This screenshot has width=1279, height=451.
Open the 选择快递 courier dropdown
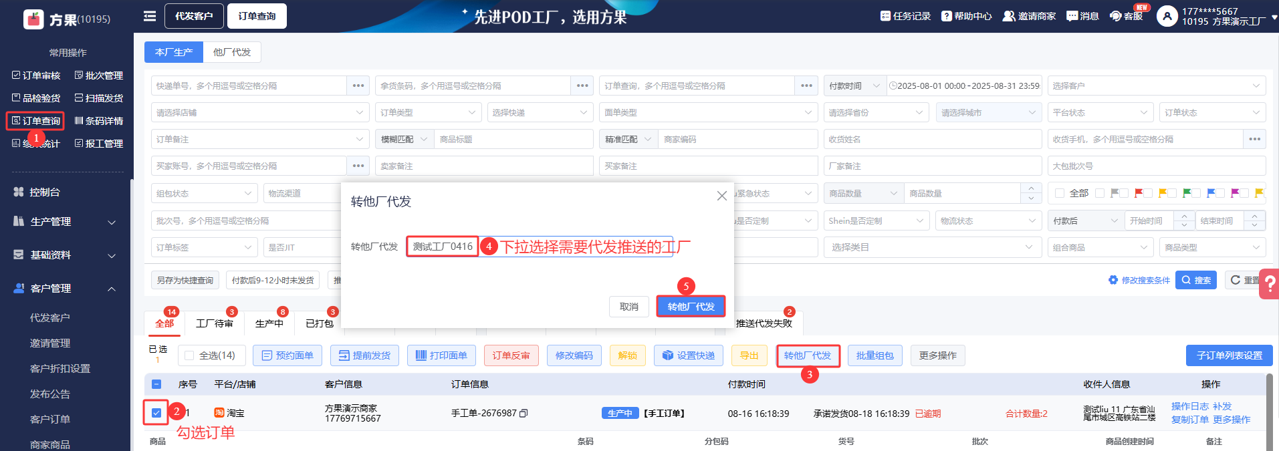[540, 112]
